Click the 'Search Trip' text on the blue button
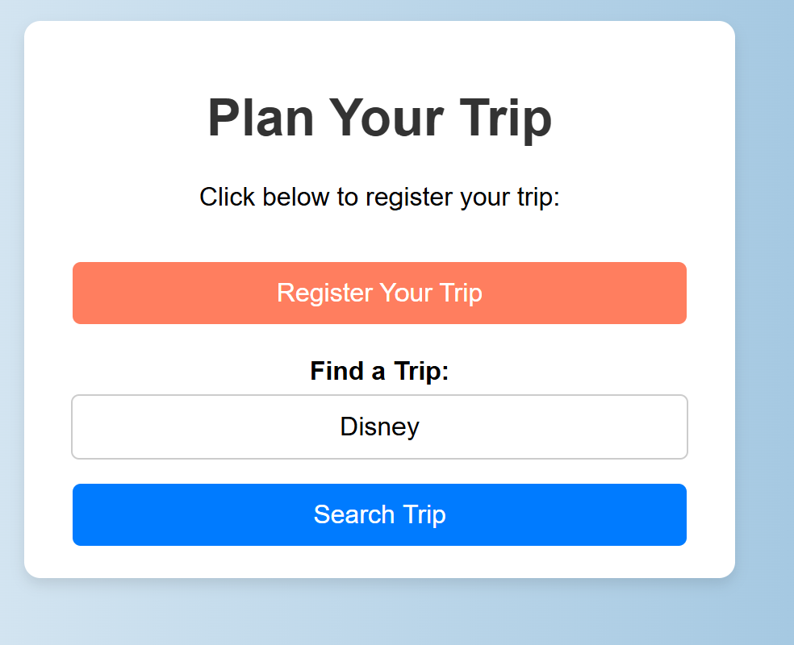 379,514
